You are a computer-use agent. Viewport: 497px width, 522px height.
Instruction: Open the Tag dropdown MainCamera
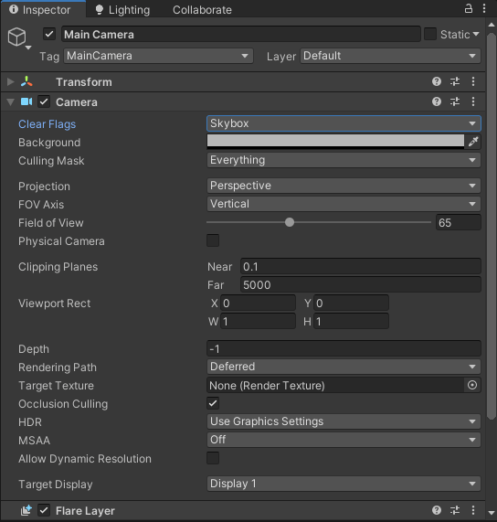point(158,56)
